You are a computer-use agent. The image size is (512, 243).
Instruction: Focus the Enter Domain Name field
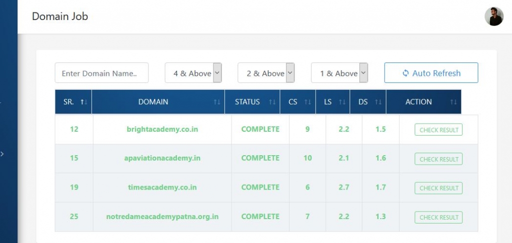point(101,73)
